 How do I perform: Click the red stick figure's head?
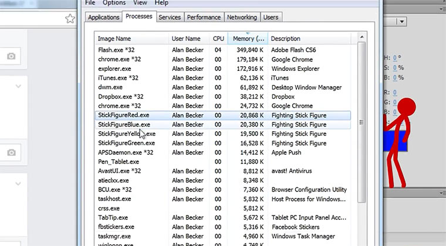pos(406,107)
